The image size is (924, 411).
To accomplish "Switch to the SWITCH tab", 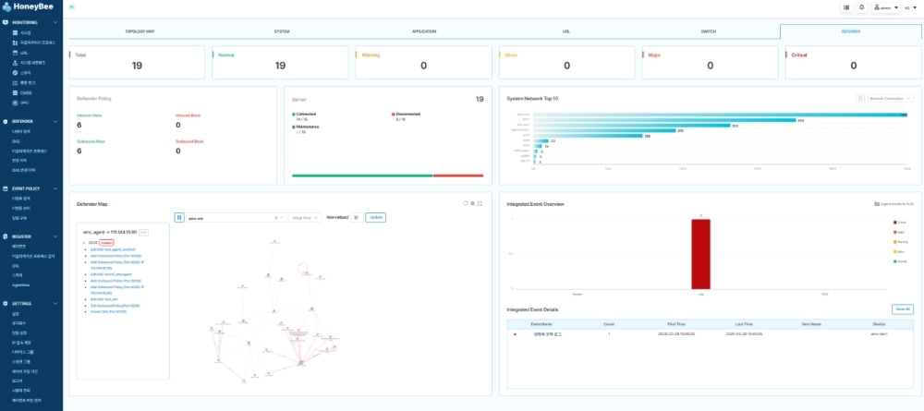I will click(x=709, y=31).
